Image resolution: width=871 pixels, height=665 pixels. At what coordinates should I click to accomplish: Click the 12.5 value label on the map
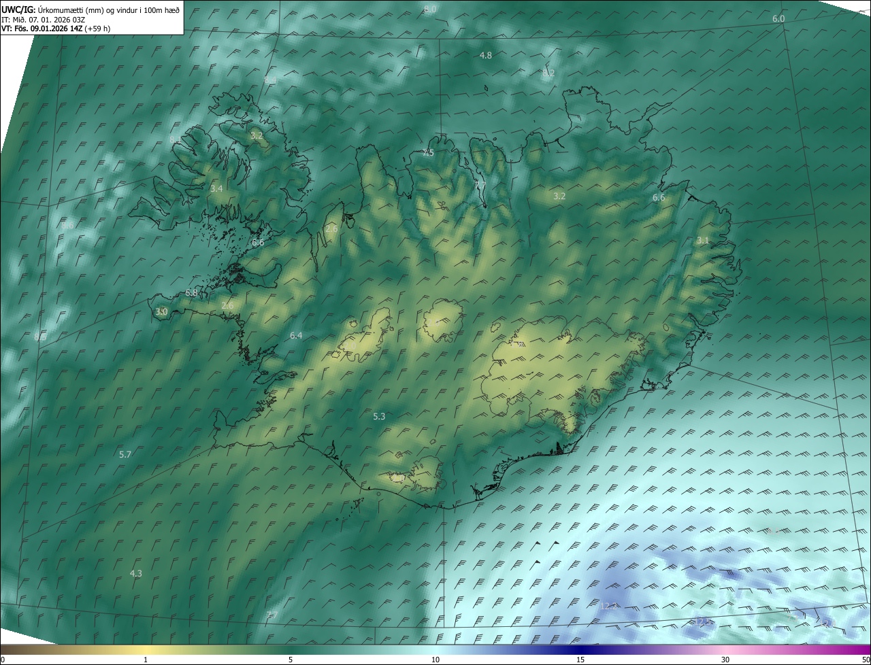pos(704,621)
